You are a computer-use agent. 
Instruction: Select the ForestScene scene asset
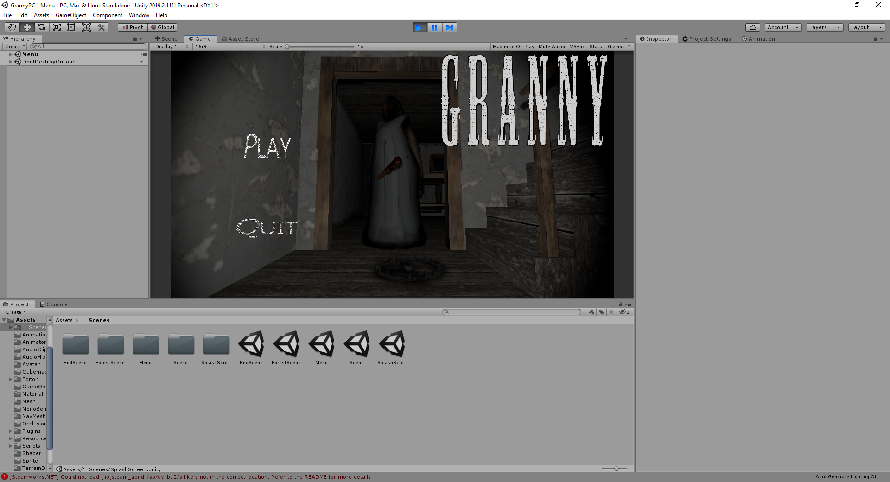pos(286,344)
